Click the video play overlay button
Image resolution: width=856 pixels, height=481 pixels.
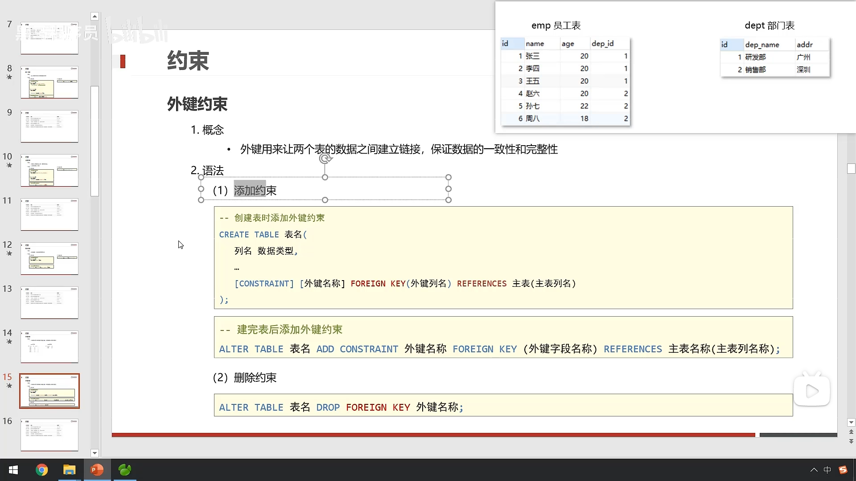coord(811,391)
